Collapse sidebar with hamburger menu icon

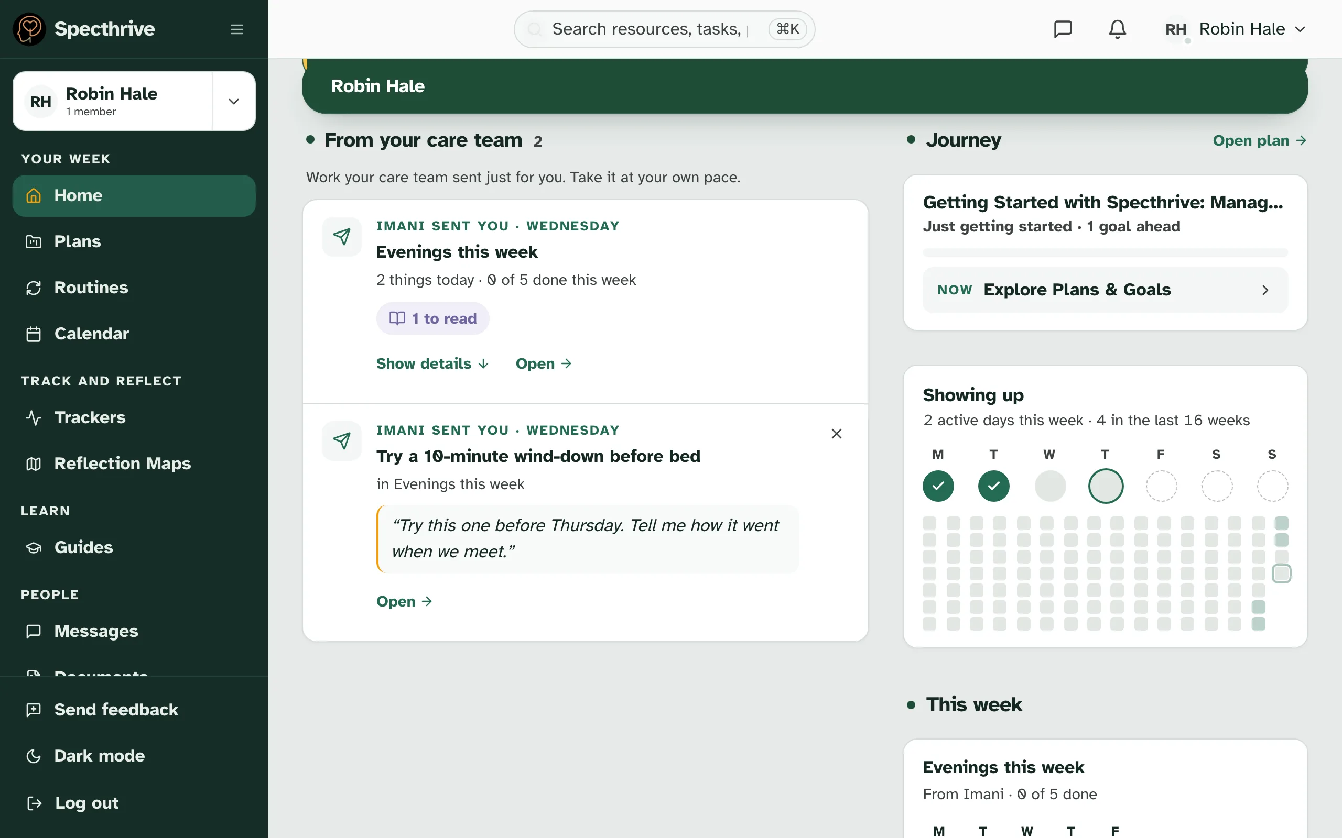pos(237,29)
